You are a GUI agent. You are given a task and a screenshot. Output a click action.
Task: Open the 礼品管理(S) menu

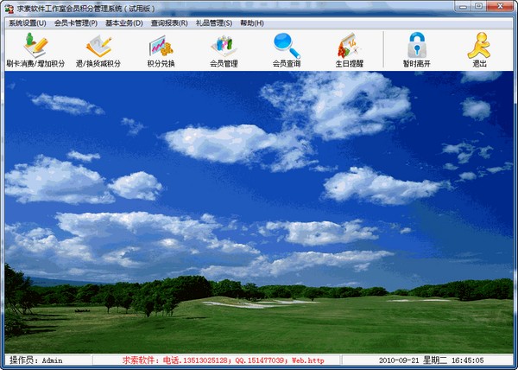click(x=214, y=23)
